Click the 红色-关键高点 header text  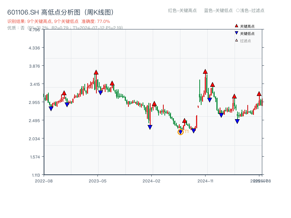(182, 11)
